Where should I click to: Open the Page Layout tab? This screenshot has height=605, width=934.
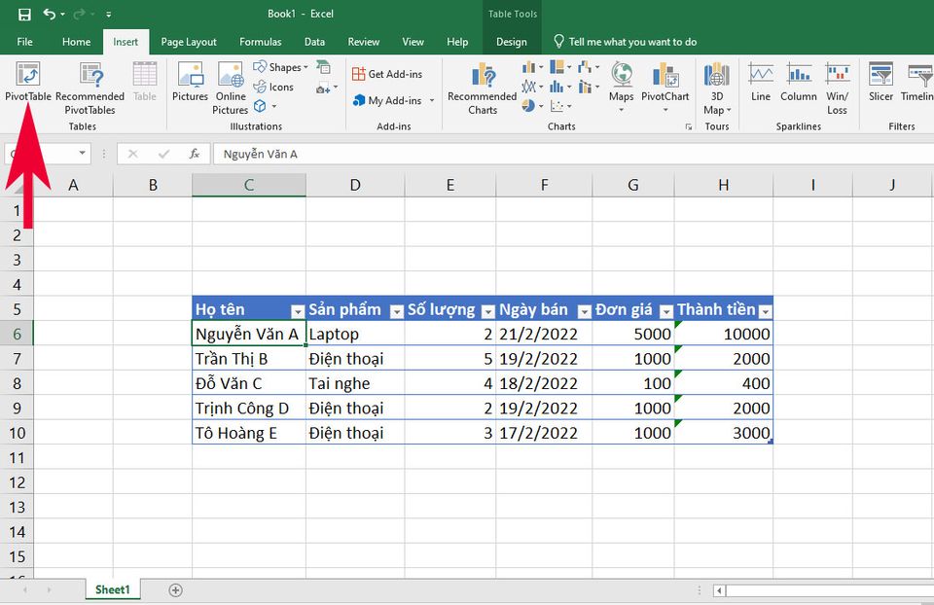189,42
